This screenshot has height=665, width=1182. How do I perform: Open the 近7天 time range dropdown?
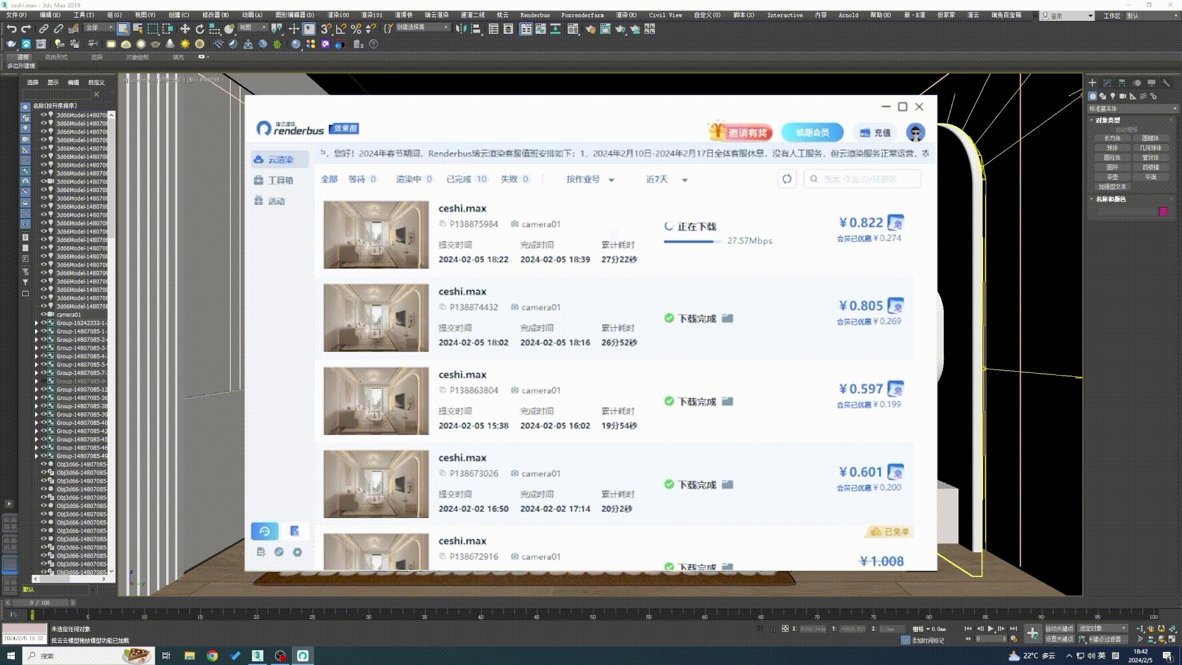point(666,179)
